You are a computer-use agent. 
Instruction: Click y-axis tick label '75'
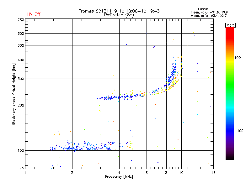pyautogui.click(x=22, y=168)
